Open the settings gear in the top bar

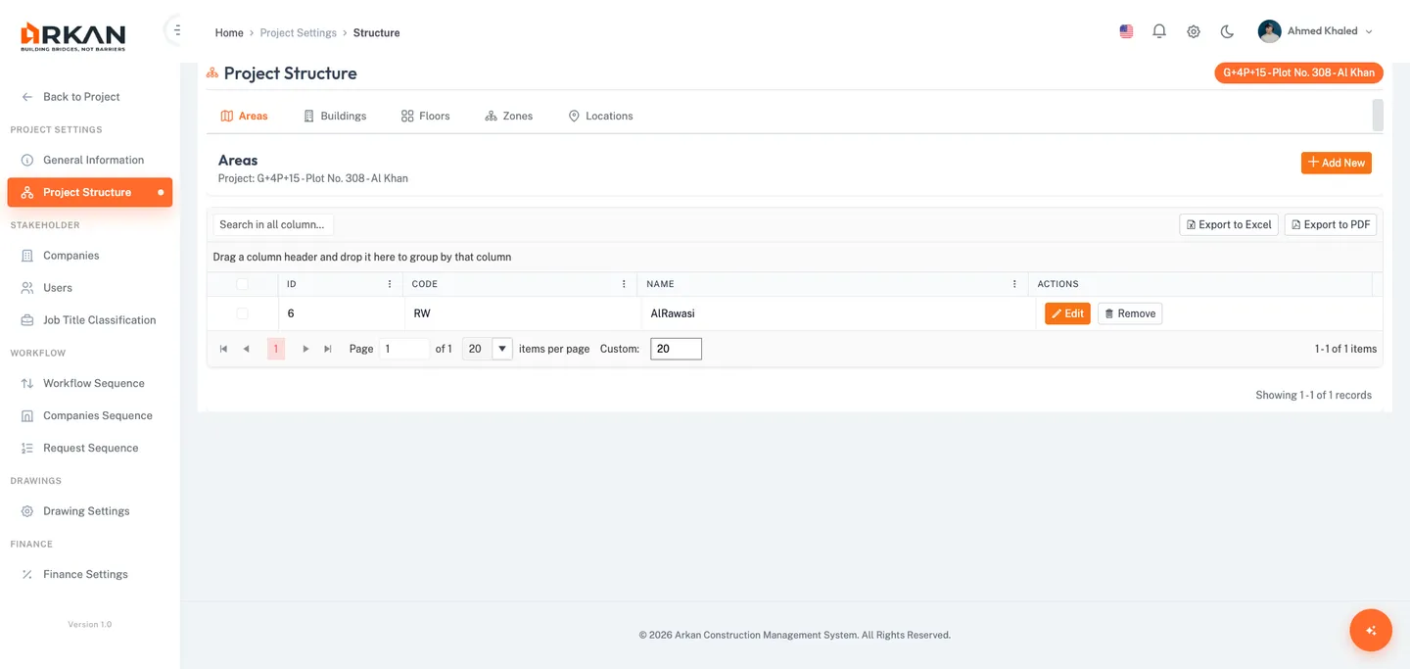point(1194,30)
